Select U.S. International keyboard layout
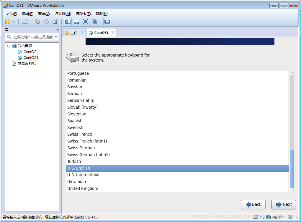The image size is (301, 222). (177, 175)
